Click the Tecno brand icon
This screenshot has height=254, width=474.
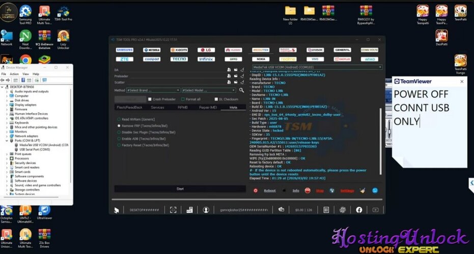[178, 59]
